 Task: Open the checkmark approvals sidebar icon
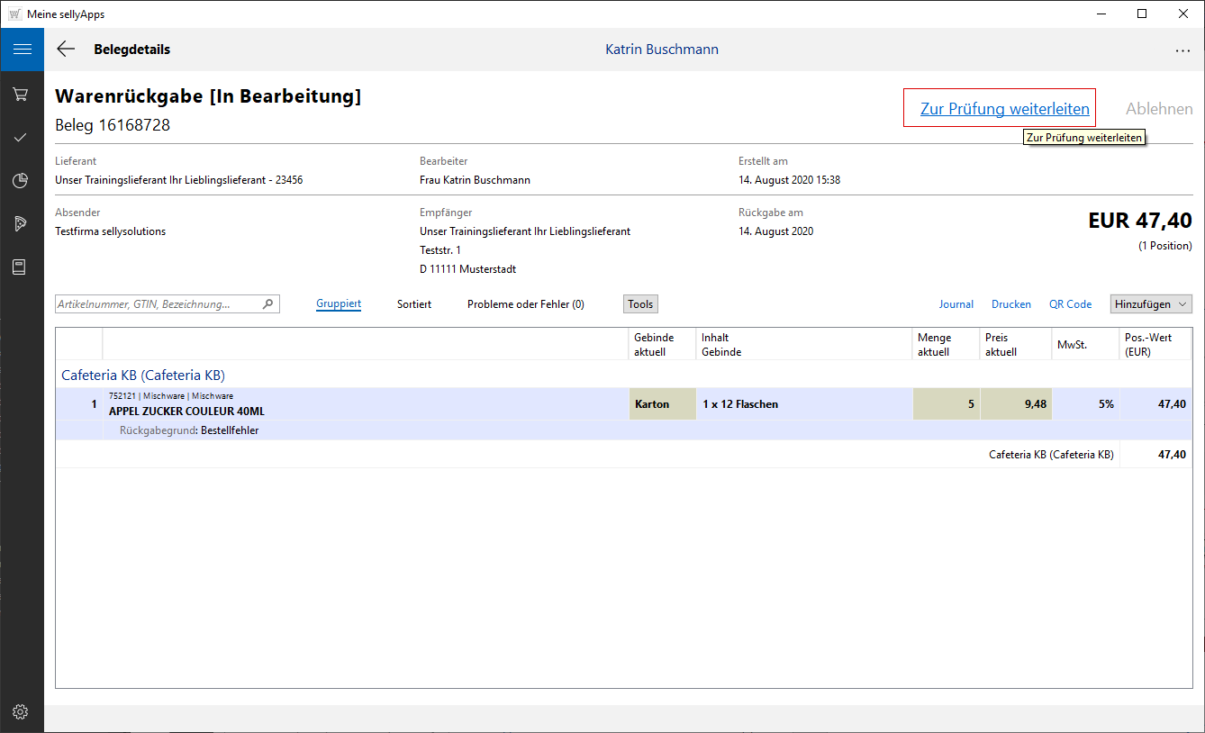tap(21, 138)
